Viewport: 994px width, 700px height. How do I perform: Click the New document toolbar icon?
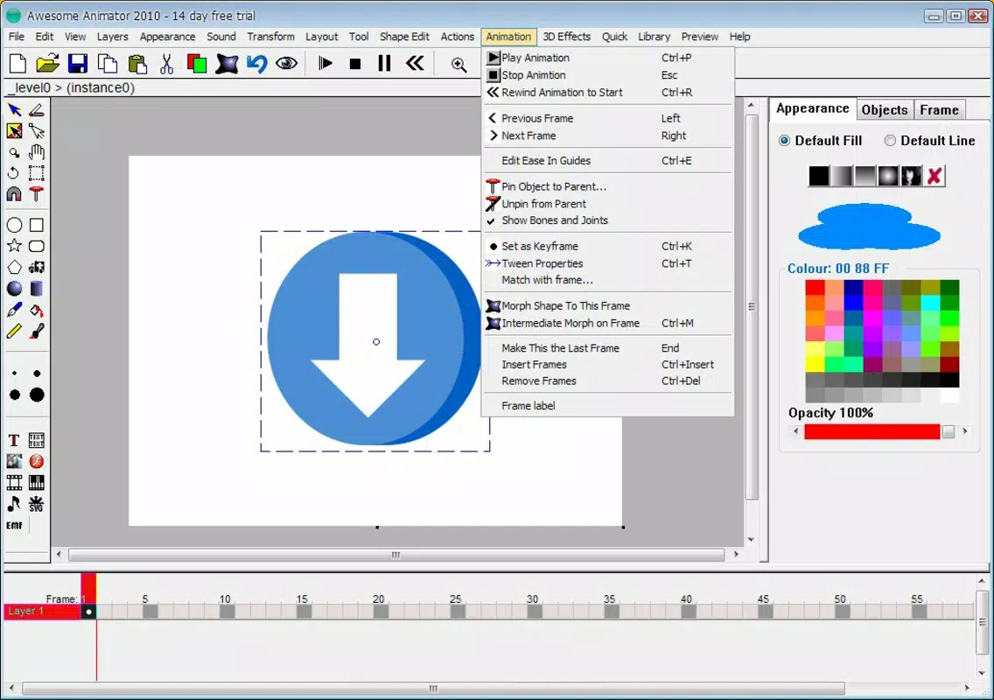(17, 63)
